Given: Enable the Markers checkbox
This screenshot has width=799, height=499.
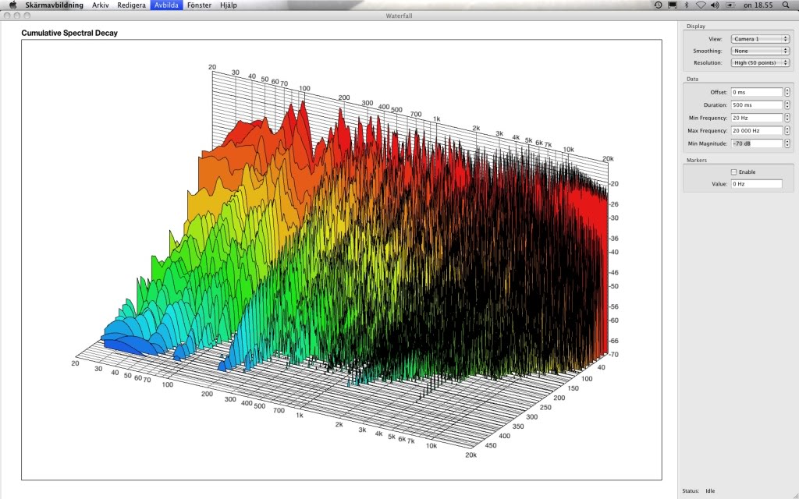Looking at the screenshot, I should pyautogui.click(x=733, y=172).
